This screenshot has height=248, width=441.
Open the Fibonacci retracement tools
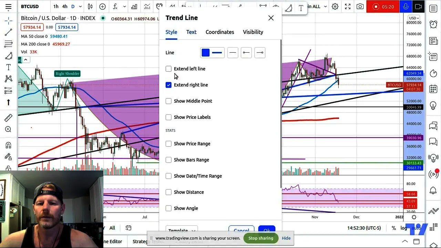[9, 44]
